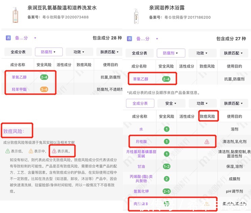Open 羟苯甲酯 ingredient link

tap(19, 89)
